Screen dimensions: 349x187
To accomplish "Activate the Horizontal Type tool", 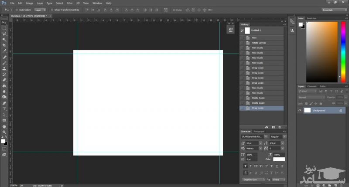I will point(4,109).
